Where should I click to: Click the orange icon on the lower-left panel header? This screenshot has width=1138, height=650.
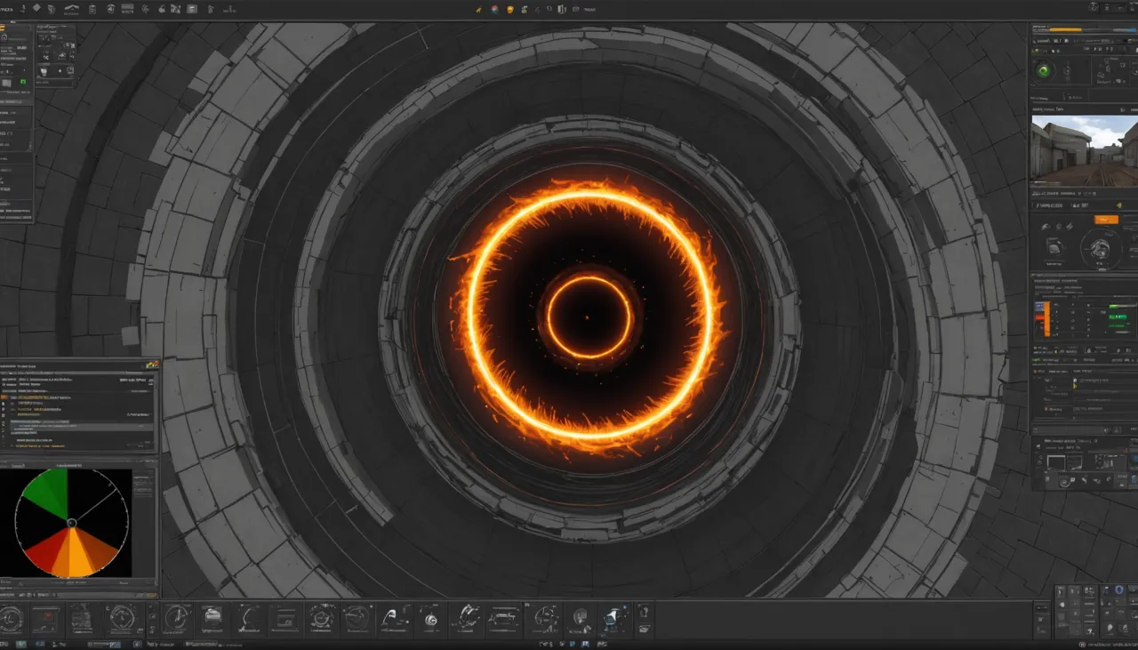coord(151,364)
